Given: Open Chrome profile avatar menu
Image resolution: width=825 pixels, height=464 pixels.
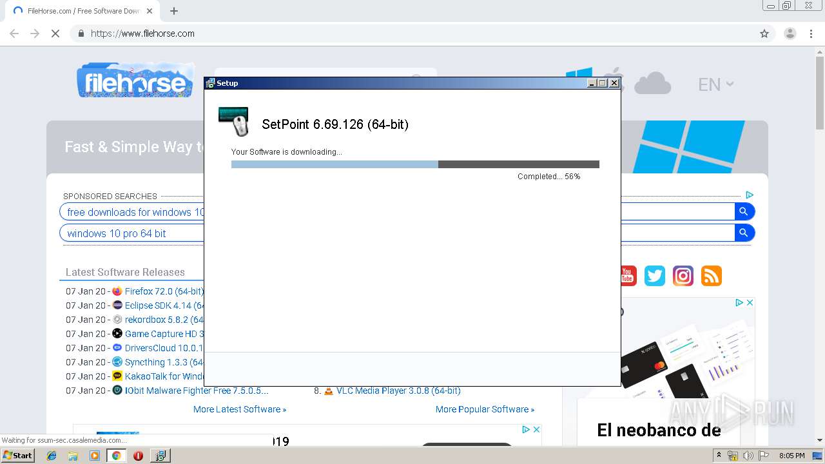Looking at the screenshot, I should (x=790, y=34).
